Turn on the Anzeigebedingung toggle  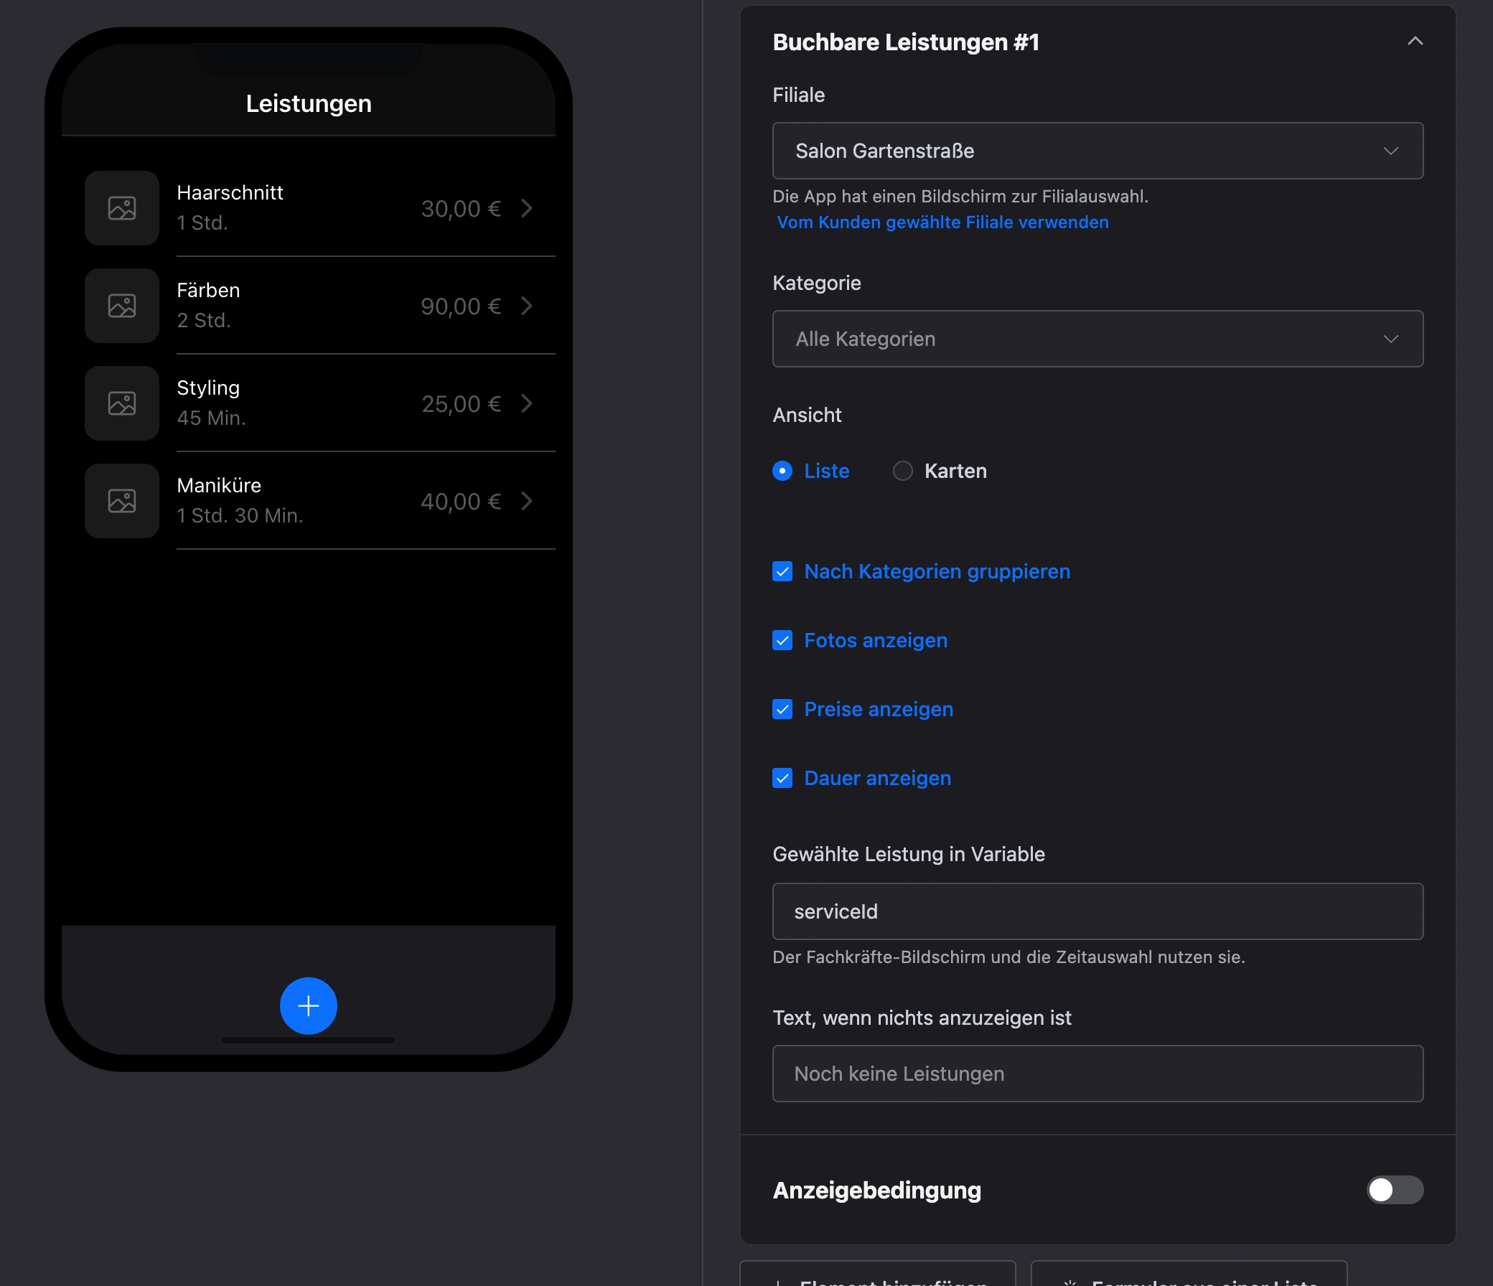[1395, 1189]
